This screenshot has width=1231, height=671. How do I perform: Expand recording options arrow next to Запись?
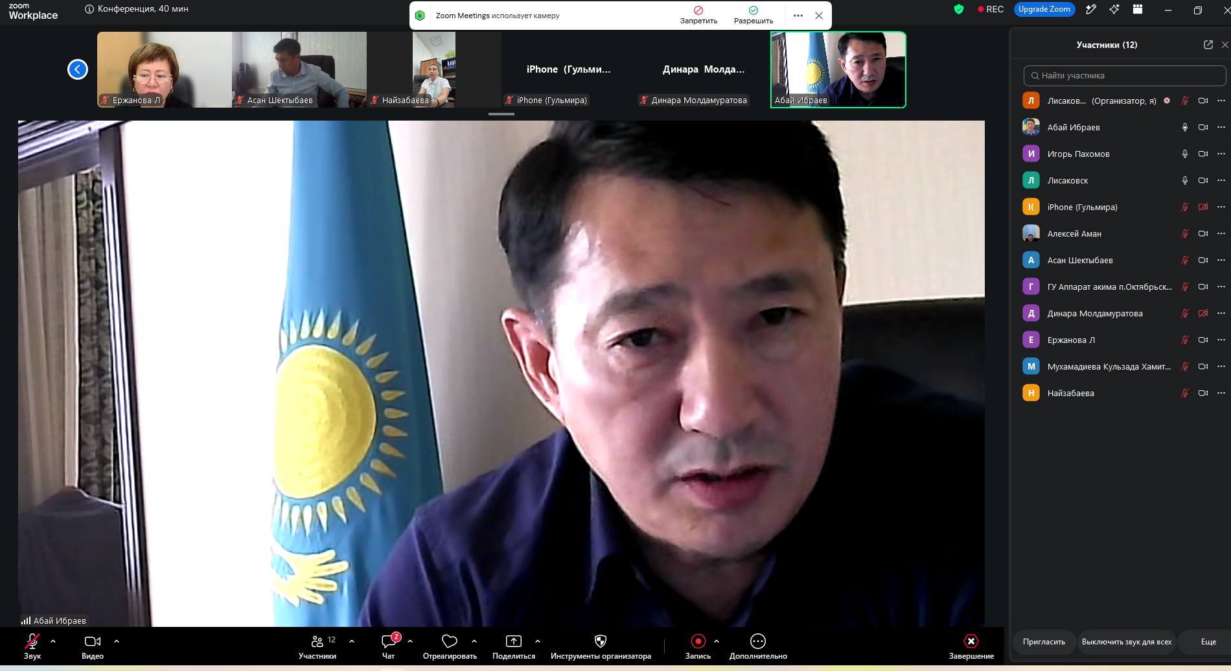pyautogui.click(x=717, y=641)
